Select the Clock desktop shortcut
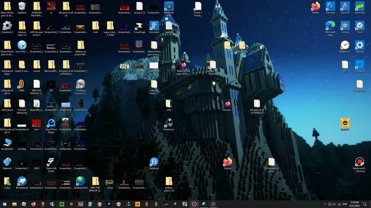 (359, 26)
